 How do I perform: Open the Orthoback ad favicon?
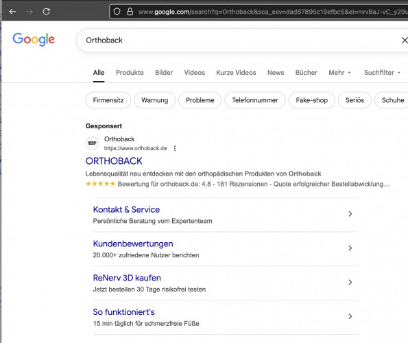pyautogui.click(x=92, y=143)
